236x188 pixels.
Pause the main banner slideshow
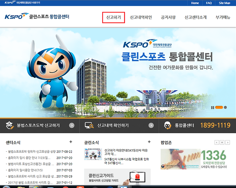[212, 107]
